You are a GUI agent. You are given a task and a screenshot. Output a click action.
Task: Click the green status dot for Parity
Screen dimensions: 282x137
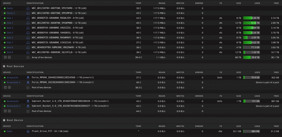pyautogui.click(x=5, y=8)
